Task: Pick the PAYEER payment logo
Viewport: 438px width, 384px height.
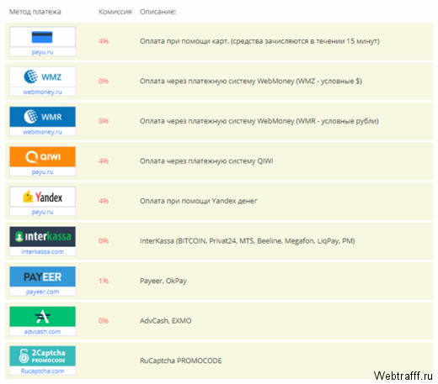Action: click(x=42, y=276)
